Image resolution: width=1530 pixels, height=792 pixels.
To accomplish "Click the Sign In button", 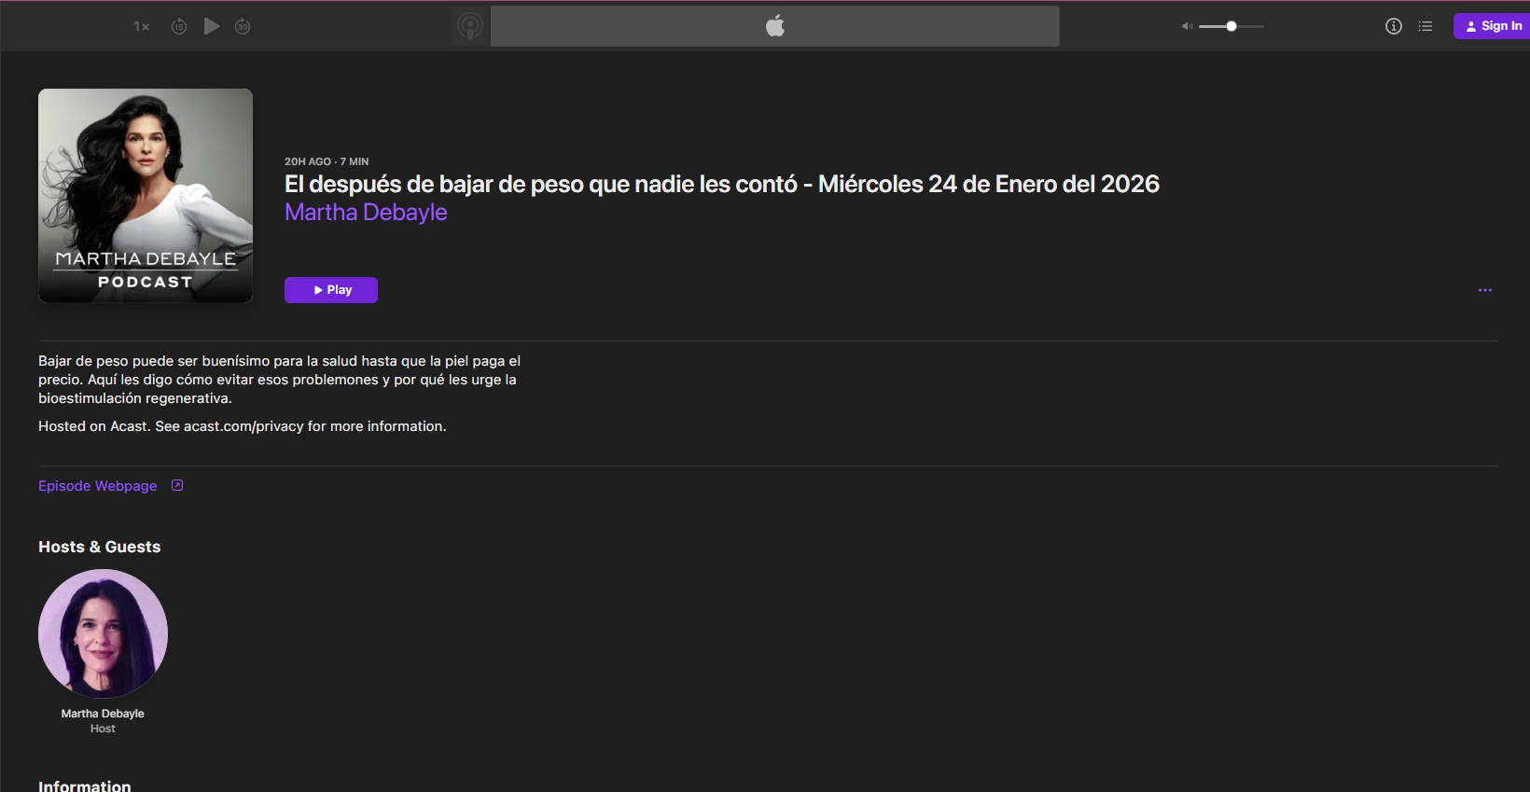I will pos(1492,26).
